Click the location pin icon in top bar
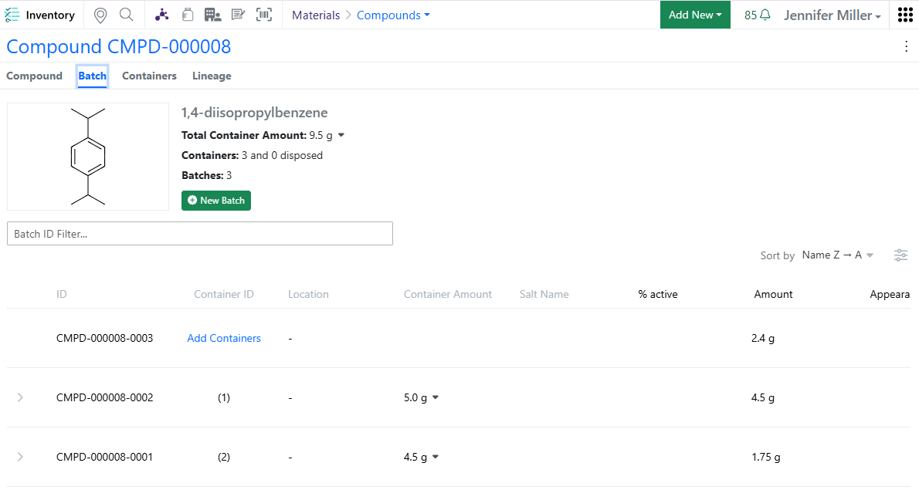 100,15
